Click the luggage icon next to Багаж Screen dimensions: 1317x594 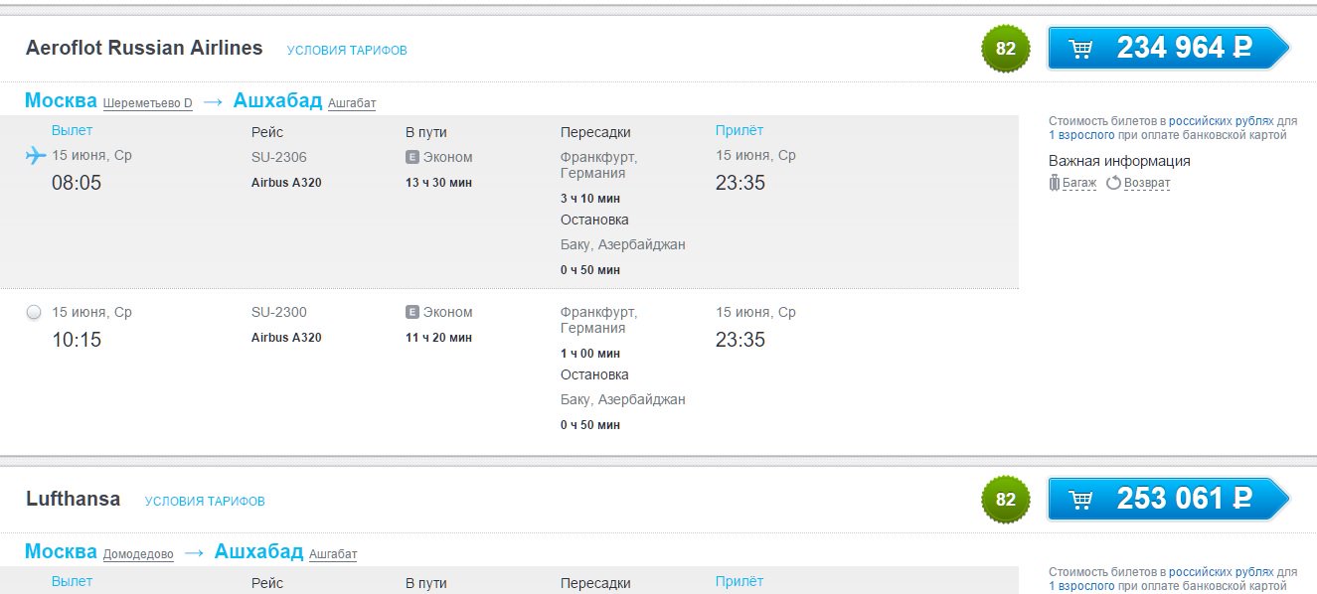pyautogui.click(x=1055, y=183)
